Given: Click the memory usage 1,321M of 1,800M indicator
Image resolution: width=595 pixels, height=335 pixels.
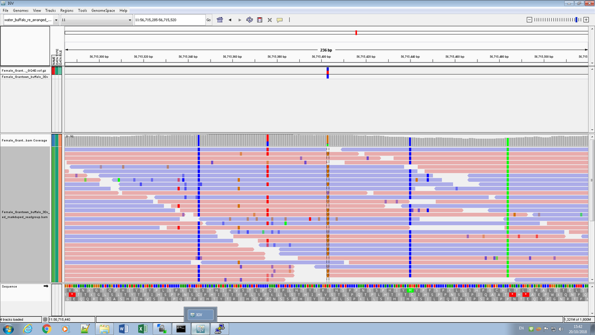Looking at the screenshot, I should (x=578, y=320).
